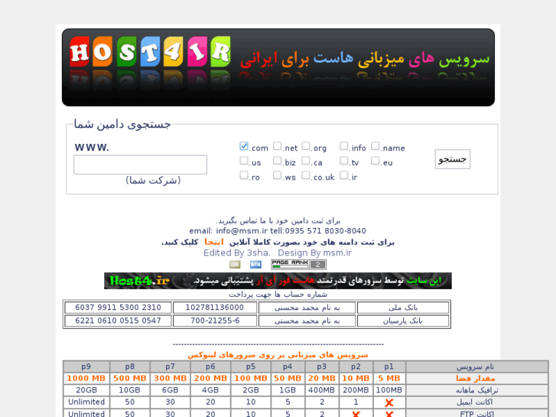The image size is (556, 417).
Task: Select the .tv domain checkbox
Action: click(343, 161)
